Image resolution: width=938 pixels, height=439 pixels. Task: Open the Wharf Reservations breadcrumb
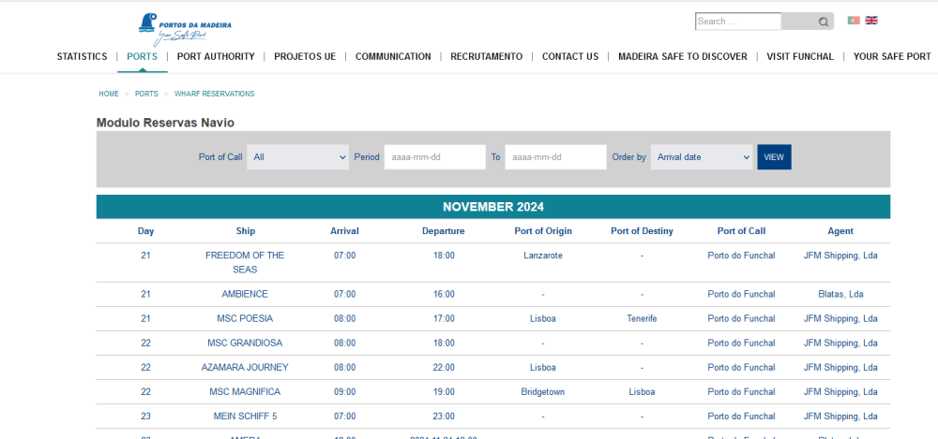(x=214, y=94)
